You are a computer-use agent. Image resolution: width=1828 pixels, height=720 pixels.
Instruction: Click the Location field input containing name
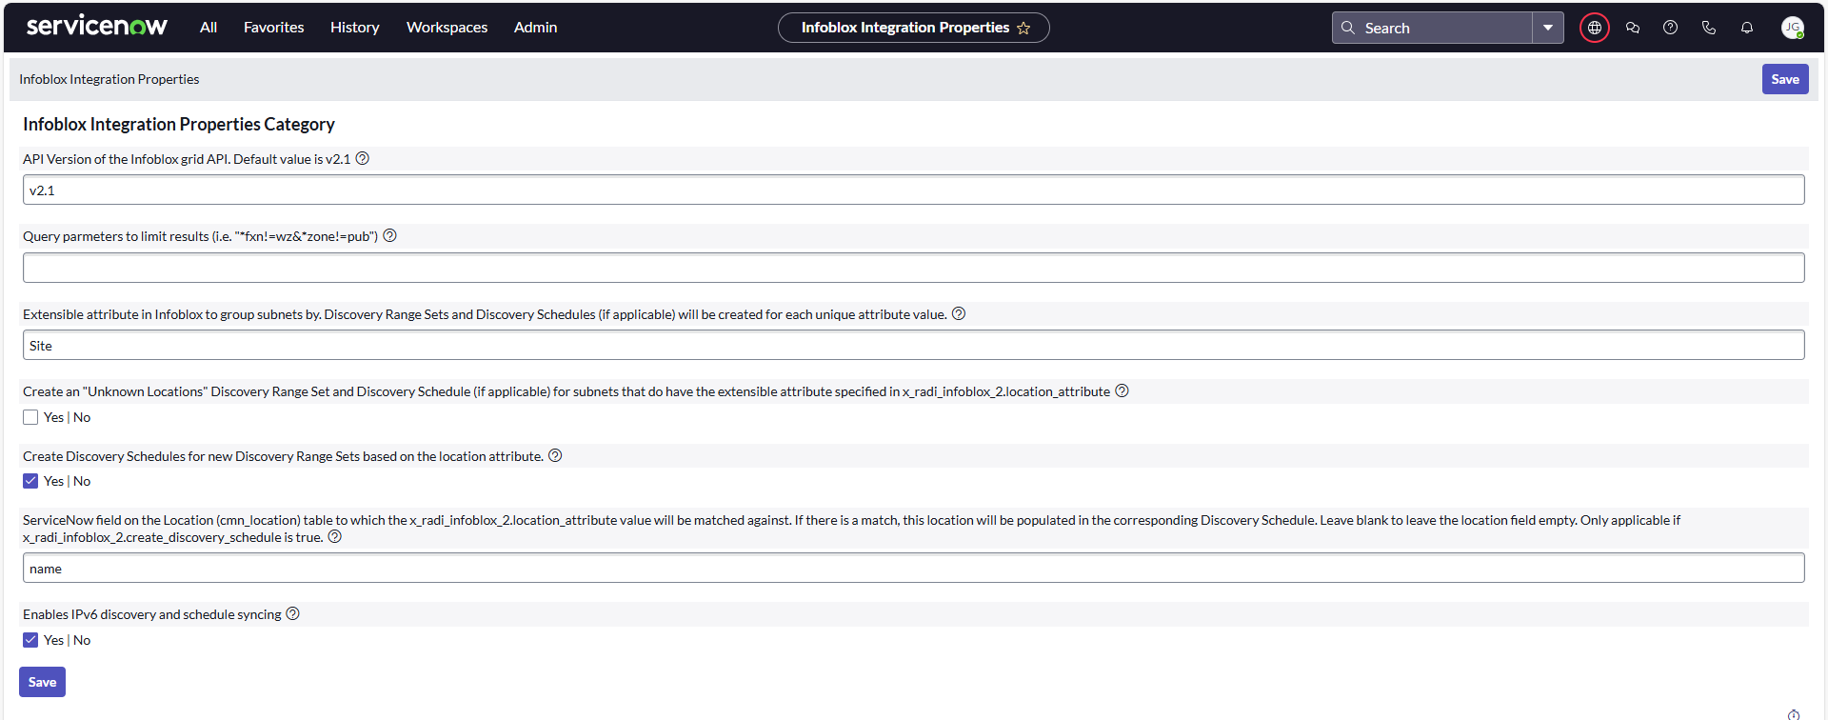pyautogui.click(x=914, y=569)
